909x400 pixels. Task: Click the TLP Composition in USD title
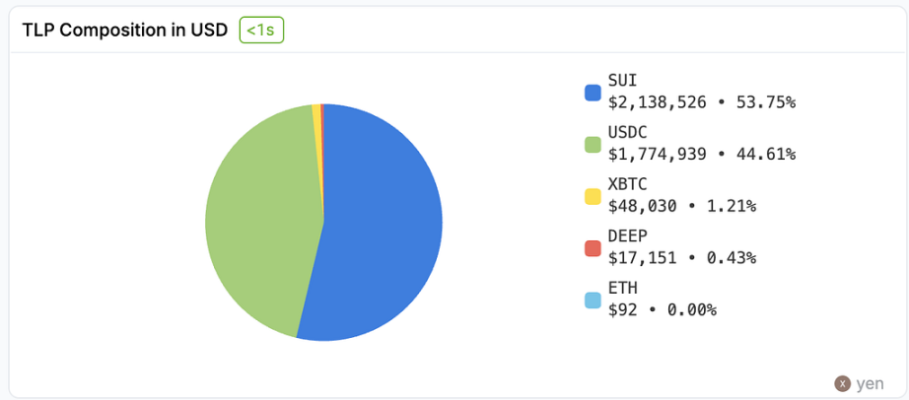[125, 31]
